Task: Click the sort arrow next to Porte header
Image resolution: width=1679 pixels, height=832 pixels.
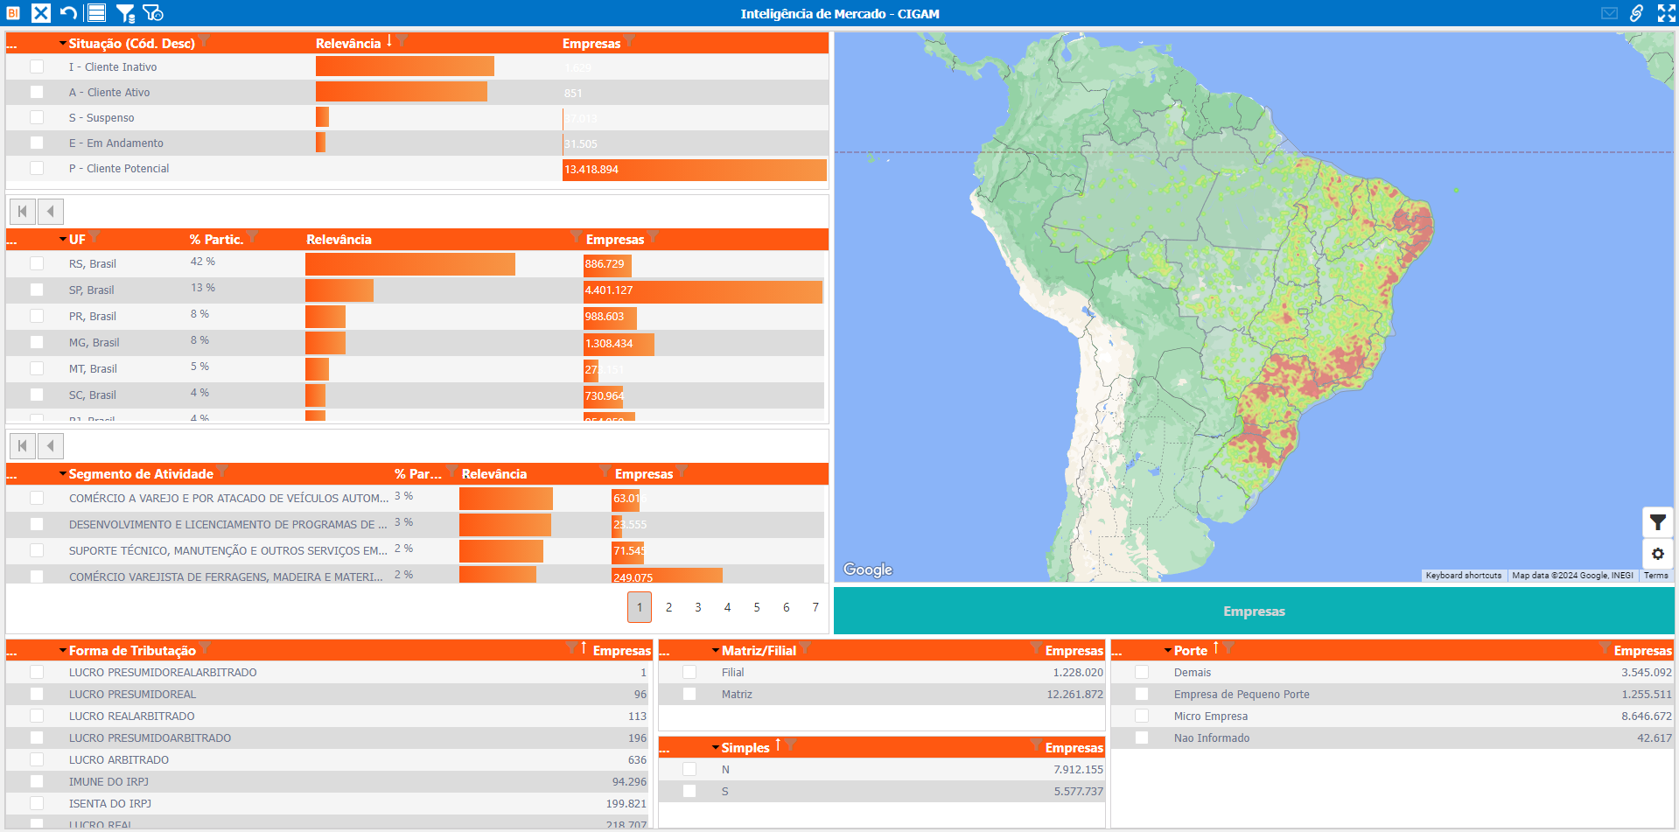Action: pyautogui.click(x=1215, y=648)
